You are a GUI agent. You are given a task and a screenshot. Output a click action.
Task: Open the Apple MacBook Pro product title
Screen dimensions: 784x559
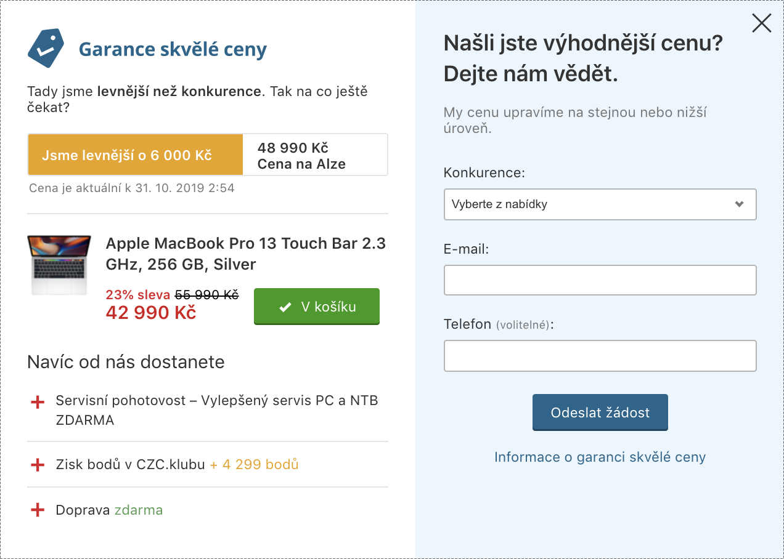coord(246,254)
